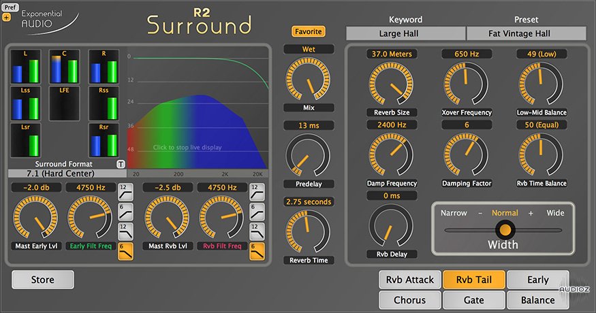Switch to the Balance tab
Viewport: 596px width, 313px height.
pos(538,300)
